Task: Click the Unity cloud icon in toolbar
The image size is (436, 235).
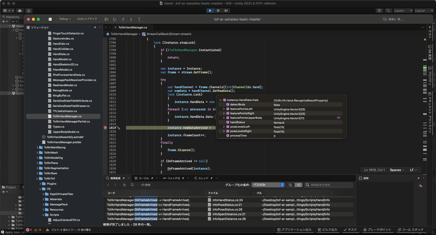Action: [20, 11]
